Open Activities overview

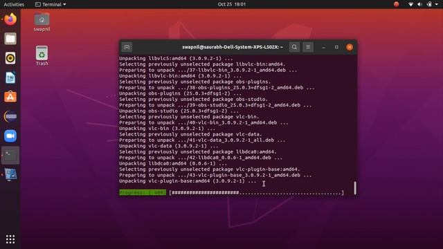(14, 4)
